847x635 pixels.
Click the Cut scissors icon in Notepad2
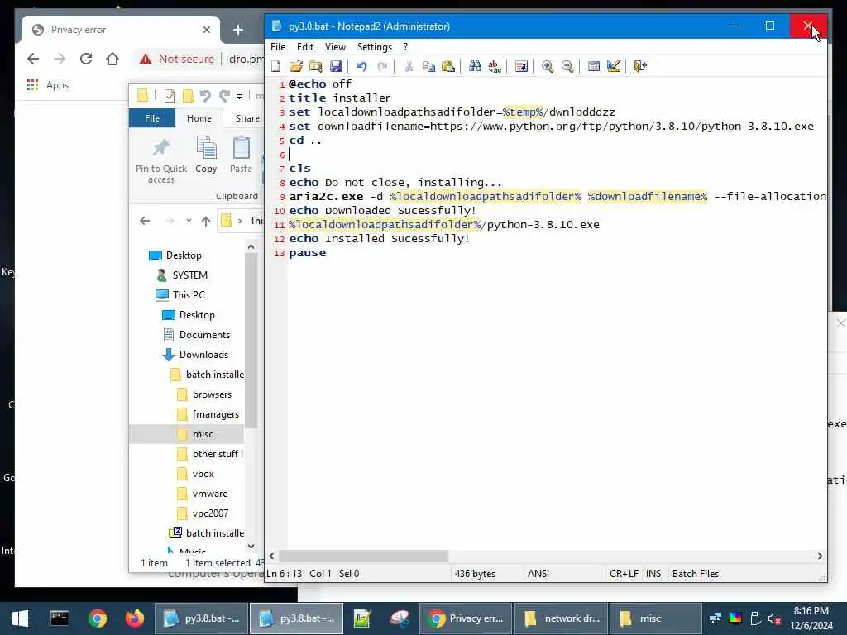[x=409, y=66]
